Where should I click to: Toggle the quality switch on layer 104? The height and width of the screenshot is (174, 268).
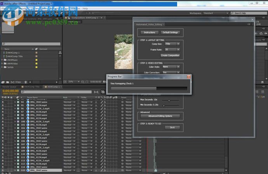point(102,134)
